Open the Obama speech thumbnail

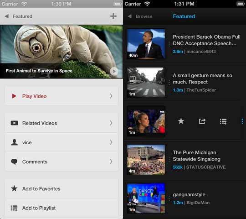click(x=146, y=44)
